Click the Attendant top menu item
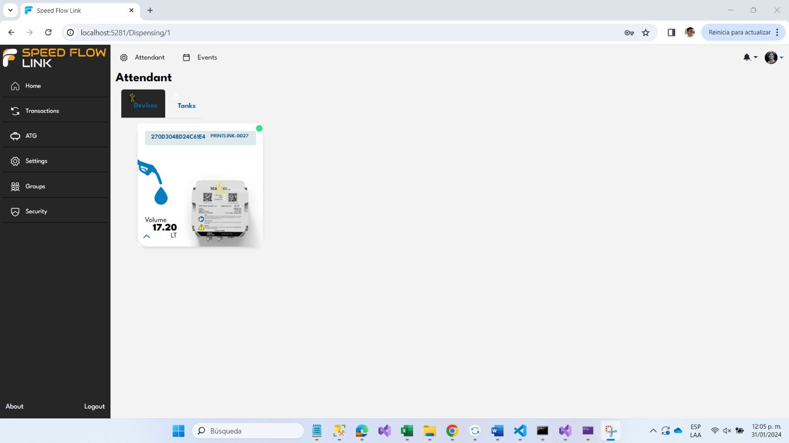Viewport: 789px width, 443px height. click(143, 58)
